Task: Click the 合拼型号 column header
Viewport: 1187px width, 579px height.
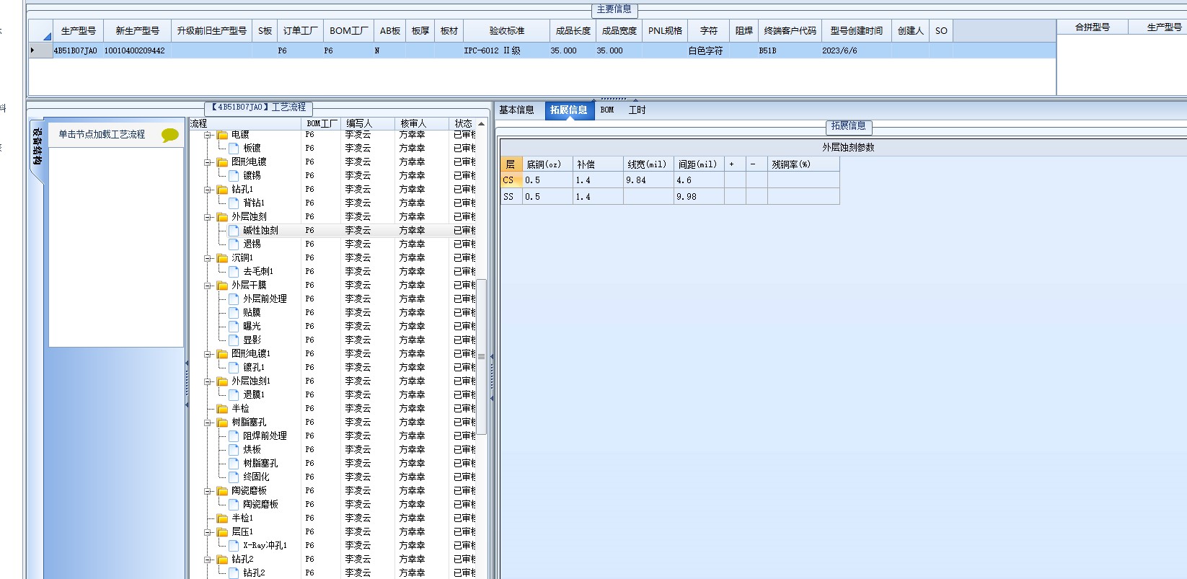Action: [1092, 27]
